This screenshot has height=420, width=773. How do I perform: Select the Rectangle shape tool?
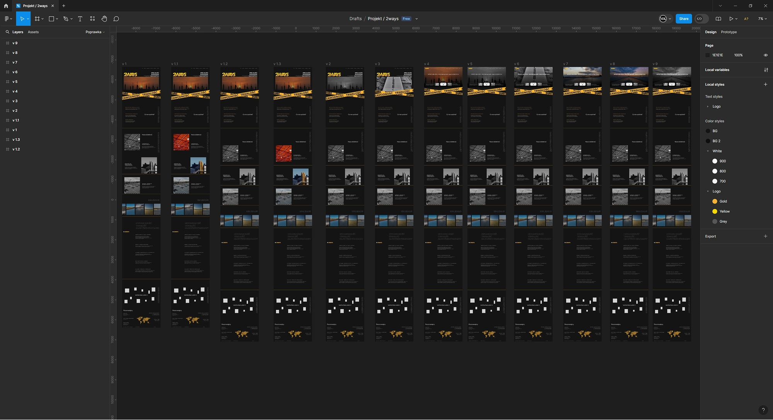pos(51,19)
